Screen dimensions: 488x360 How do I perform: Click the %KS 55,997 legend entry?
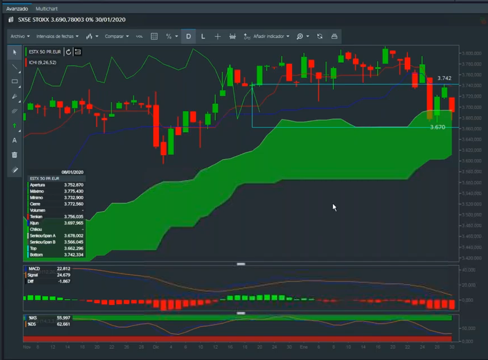[x=48, y=318]
